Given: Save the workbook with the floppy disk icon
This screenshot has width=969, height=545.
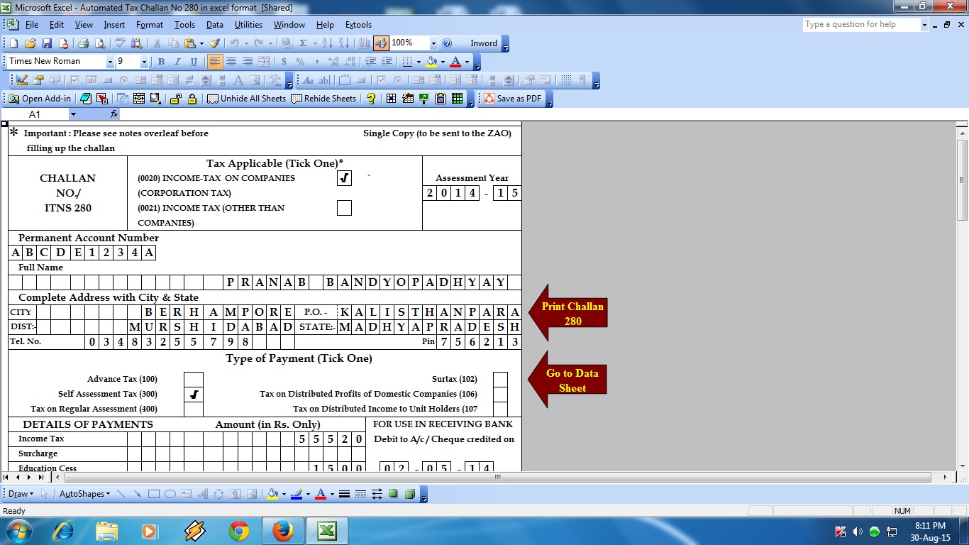Looking at the screenshot, I should pos(47,43).
